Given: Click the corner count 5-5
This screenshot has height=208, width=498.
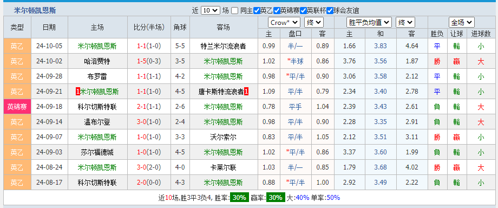Looking at the screenshot, I should (x=180, y=46).
